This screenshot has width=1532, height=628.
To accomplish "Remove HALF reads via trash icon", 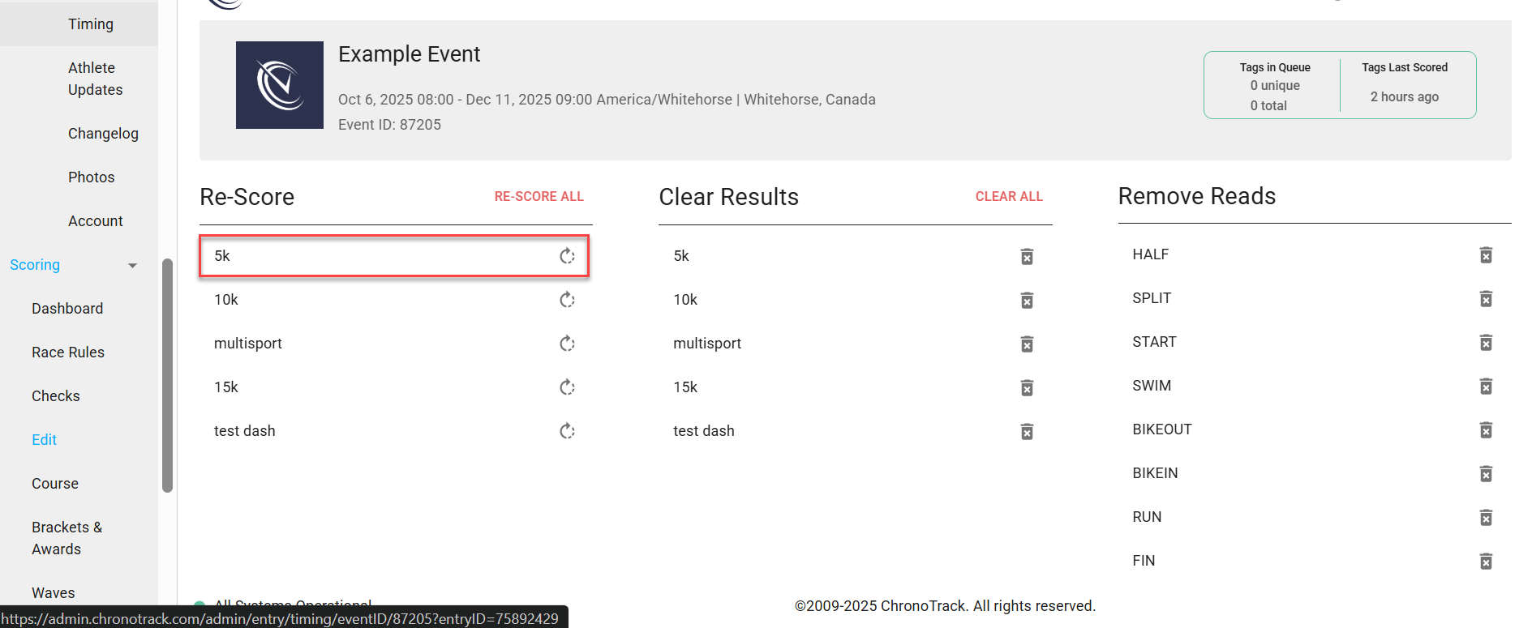I will click(1486, 255).
